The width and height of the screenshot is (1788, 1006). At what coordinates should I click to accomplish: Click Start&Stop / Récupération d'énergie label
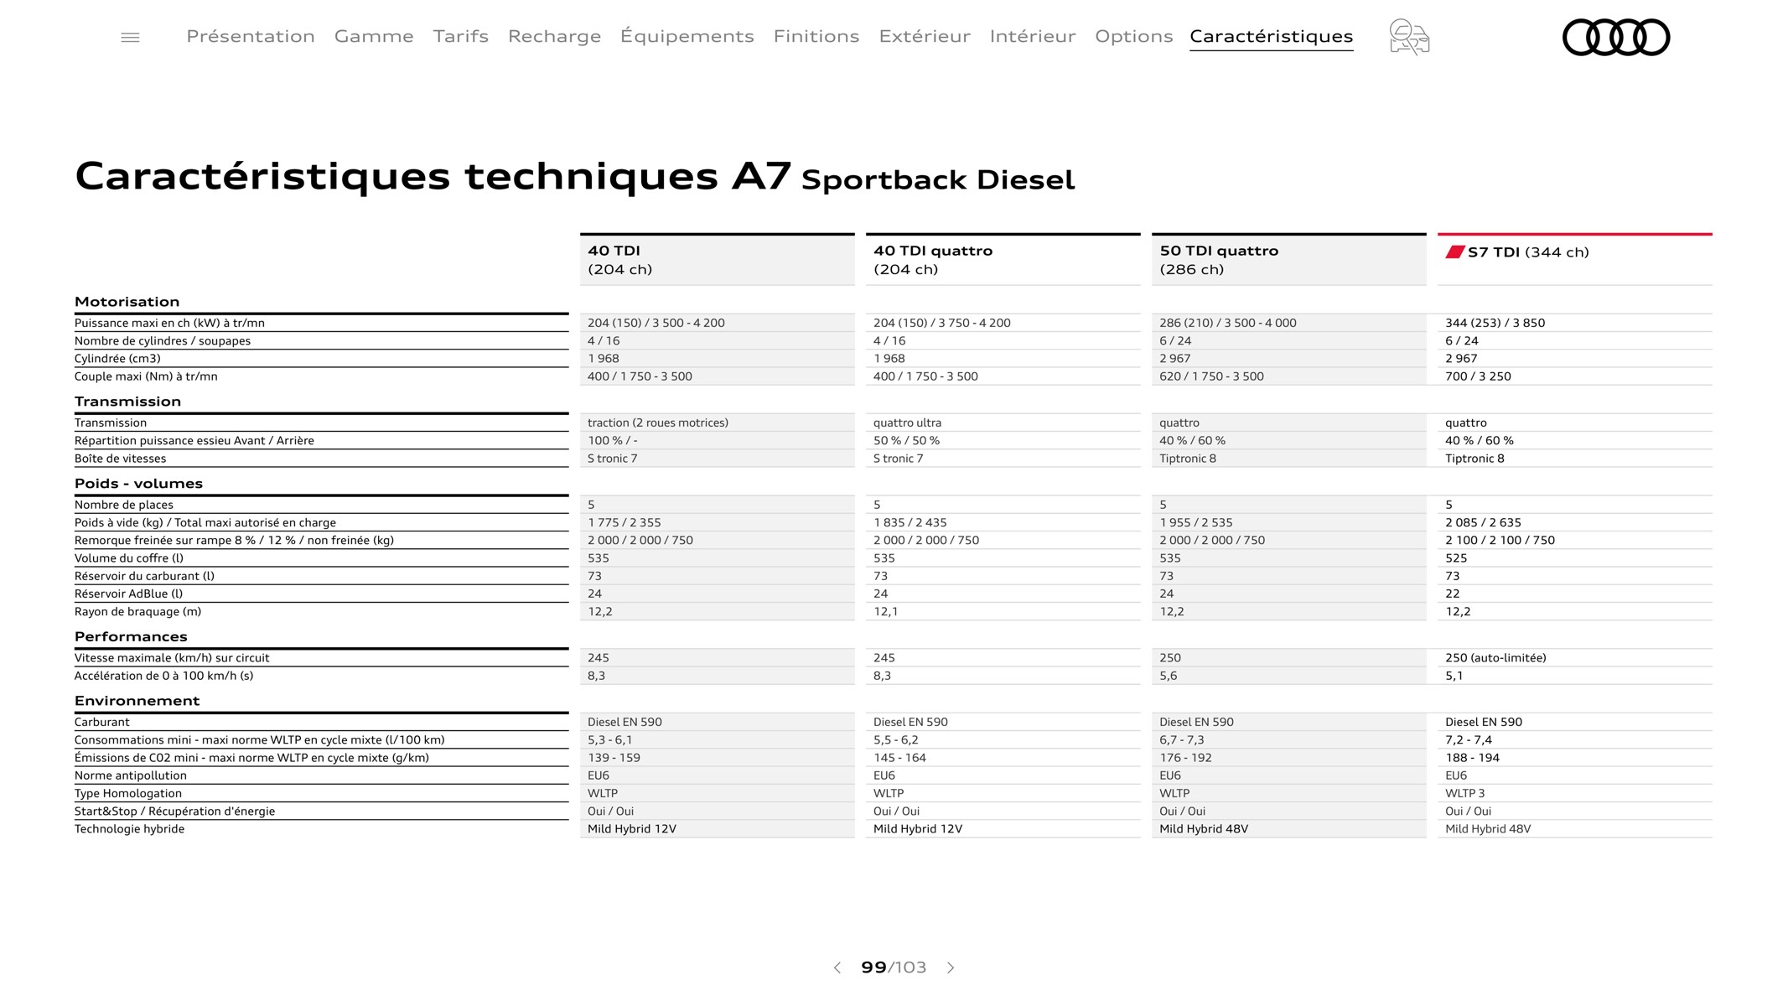tap(174, 812)
